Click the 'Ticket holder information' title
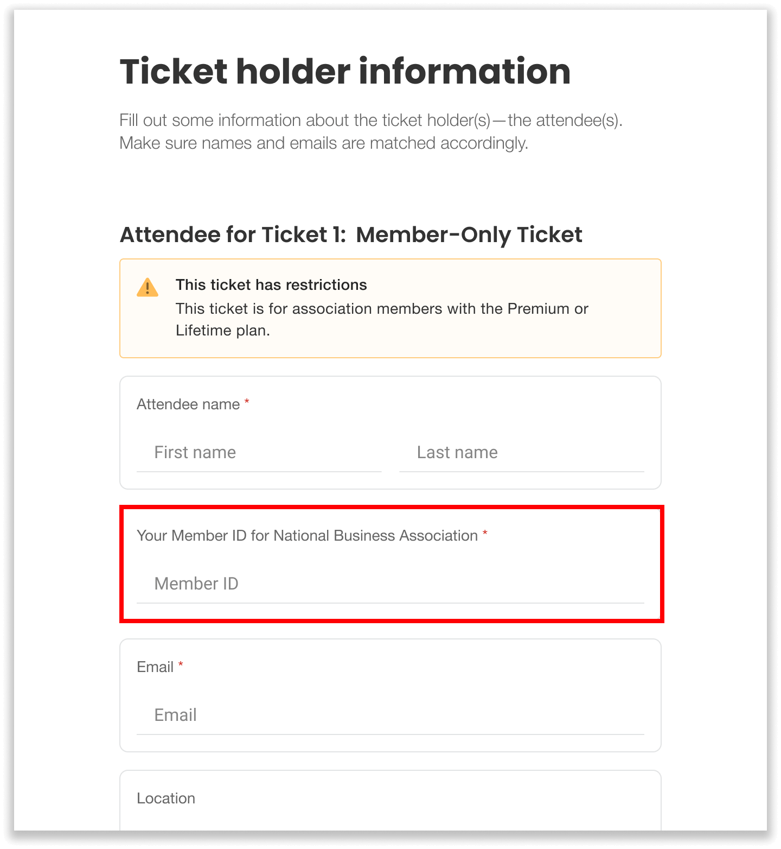This screenshot has height=849, width=781. pos(345,69)
